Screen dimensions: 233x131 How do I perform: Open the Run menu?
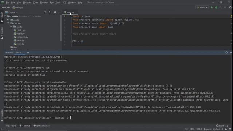52,3
